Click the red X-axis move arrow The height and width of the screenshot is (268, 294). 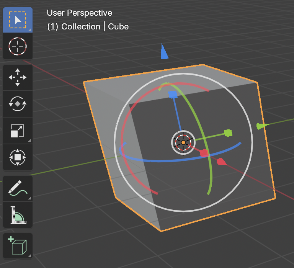click(x=222, y=162)
